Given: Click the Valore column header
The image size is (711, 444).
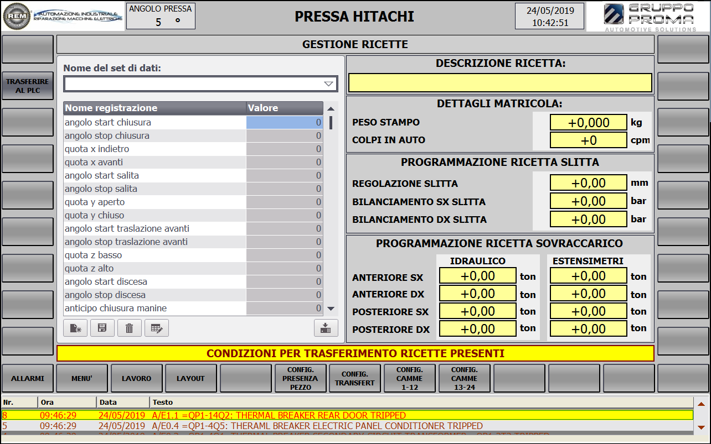Looking at the screenshot, I should (x=285, y=108).
